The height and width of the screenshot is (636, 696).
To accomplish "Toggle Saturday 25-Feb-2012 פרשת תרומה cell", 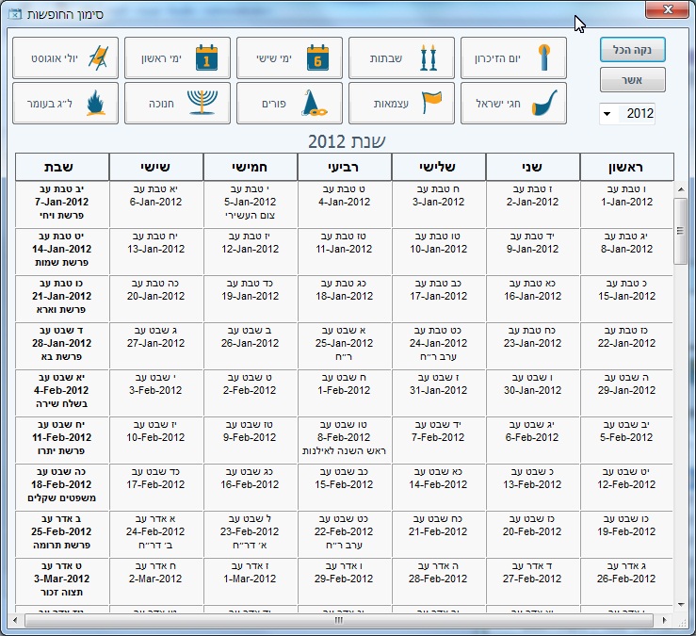I will [x=62, y=533].
